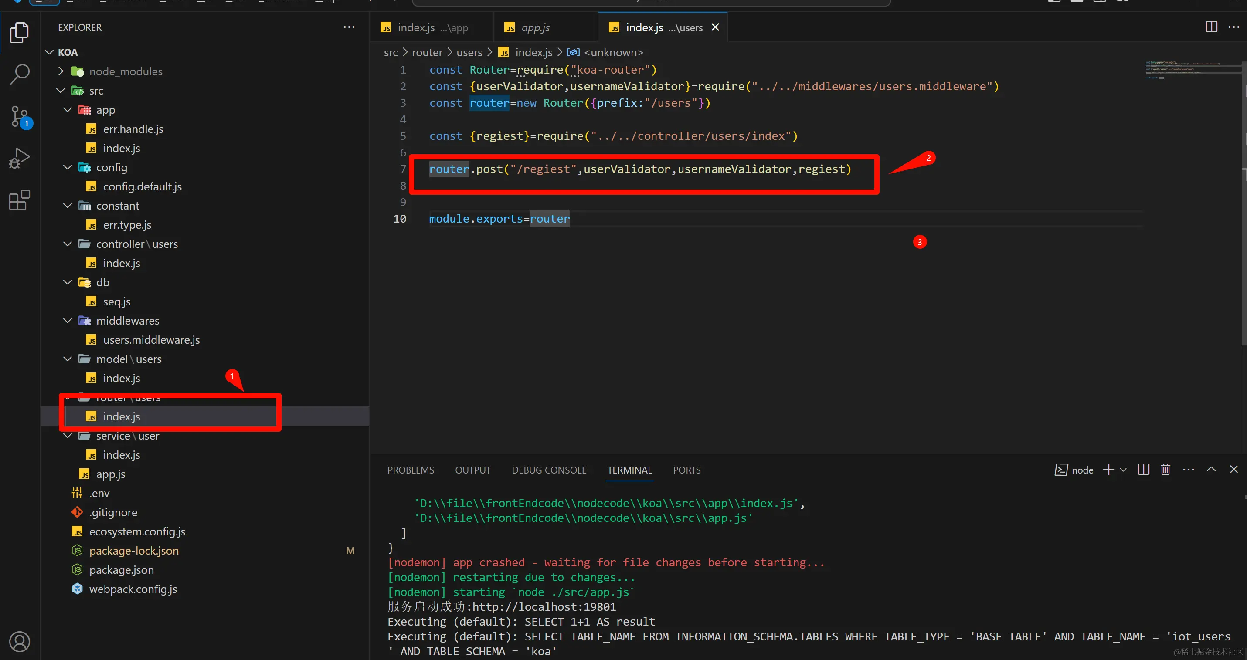Switch to the DEBUG CONSOLE tab
This screenshot has width=1247, height=660.
click(549, 470)
